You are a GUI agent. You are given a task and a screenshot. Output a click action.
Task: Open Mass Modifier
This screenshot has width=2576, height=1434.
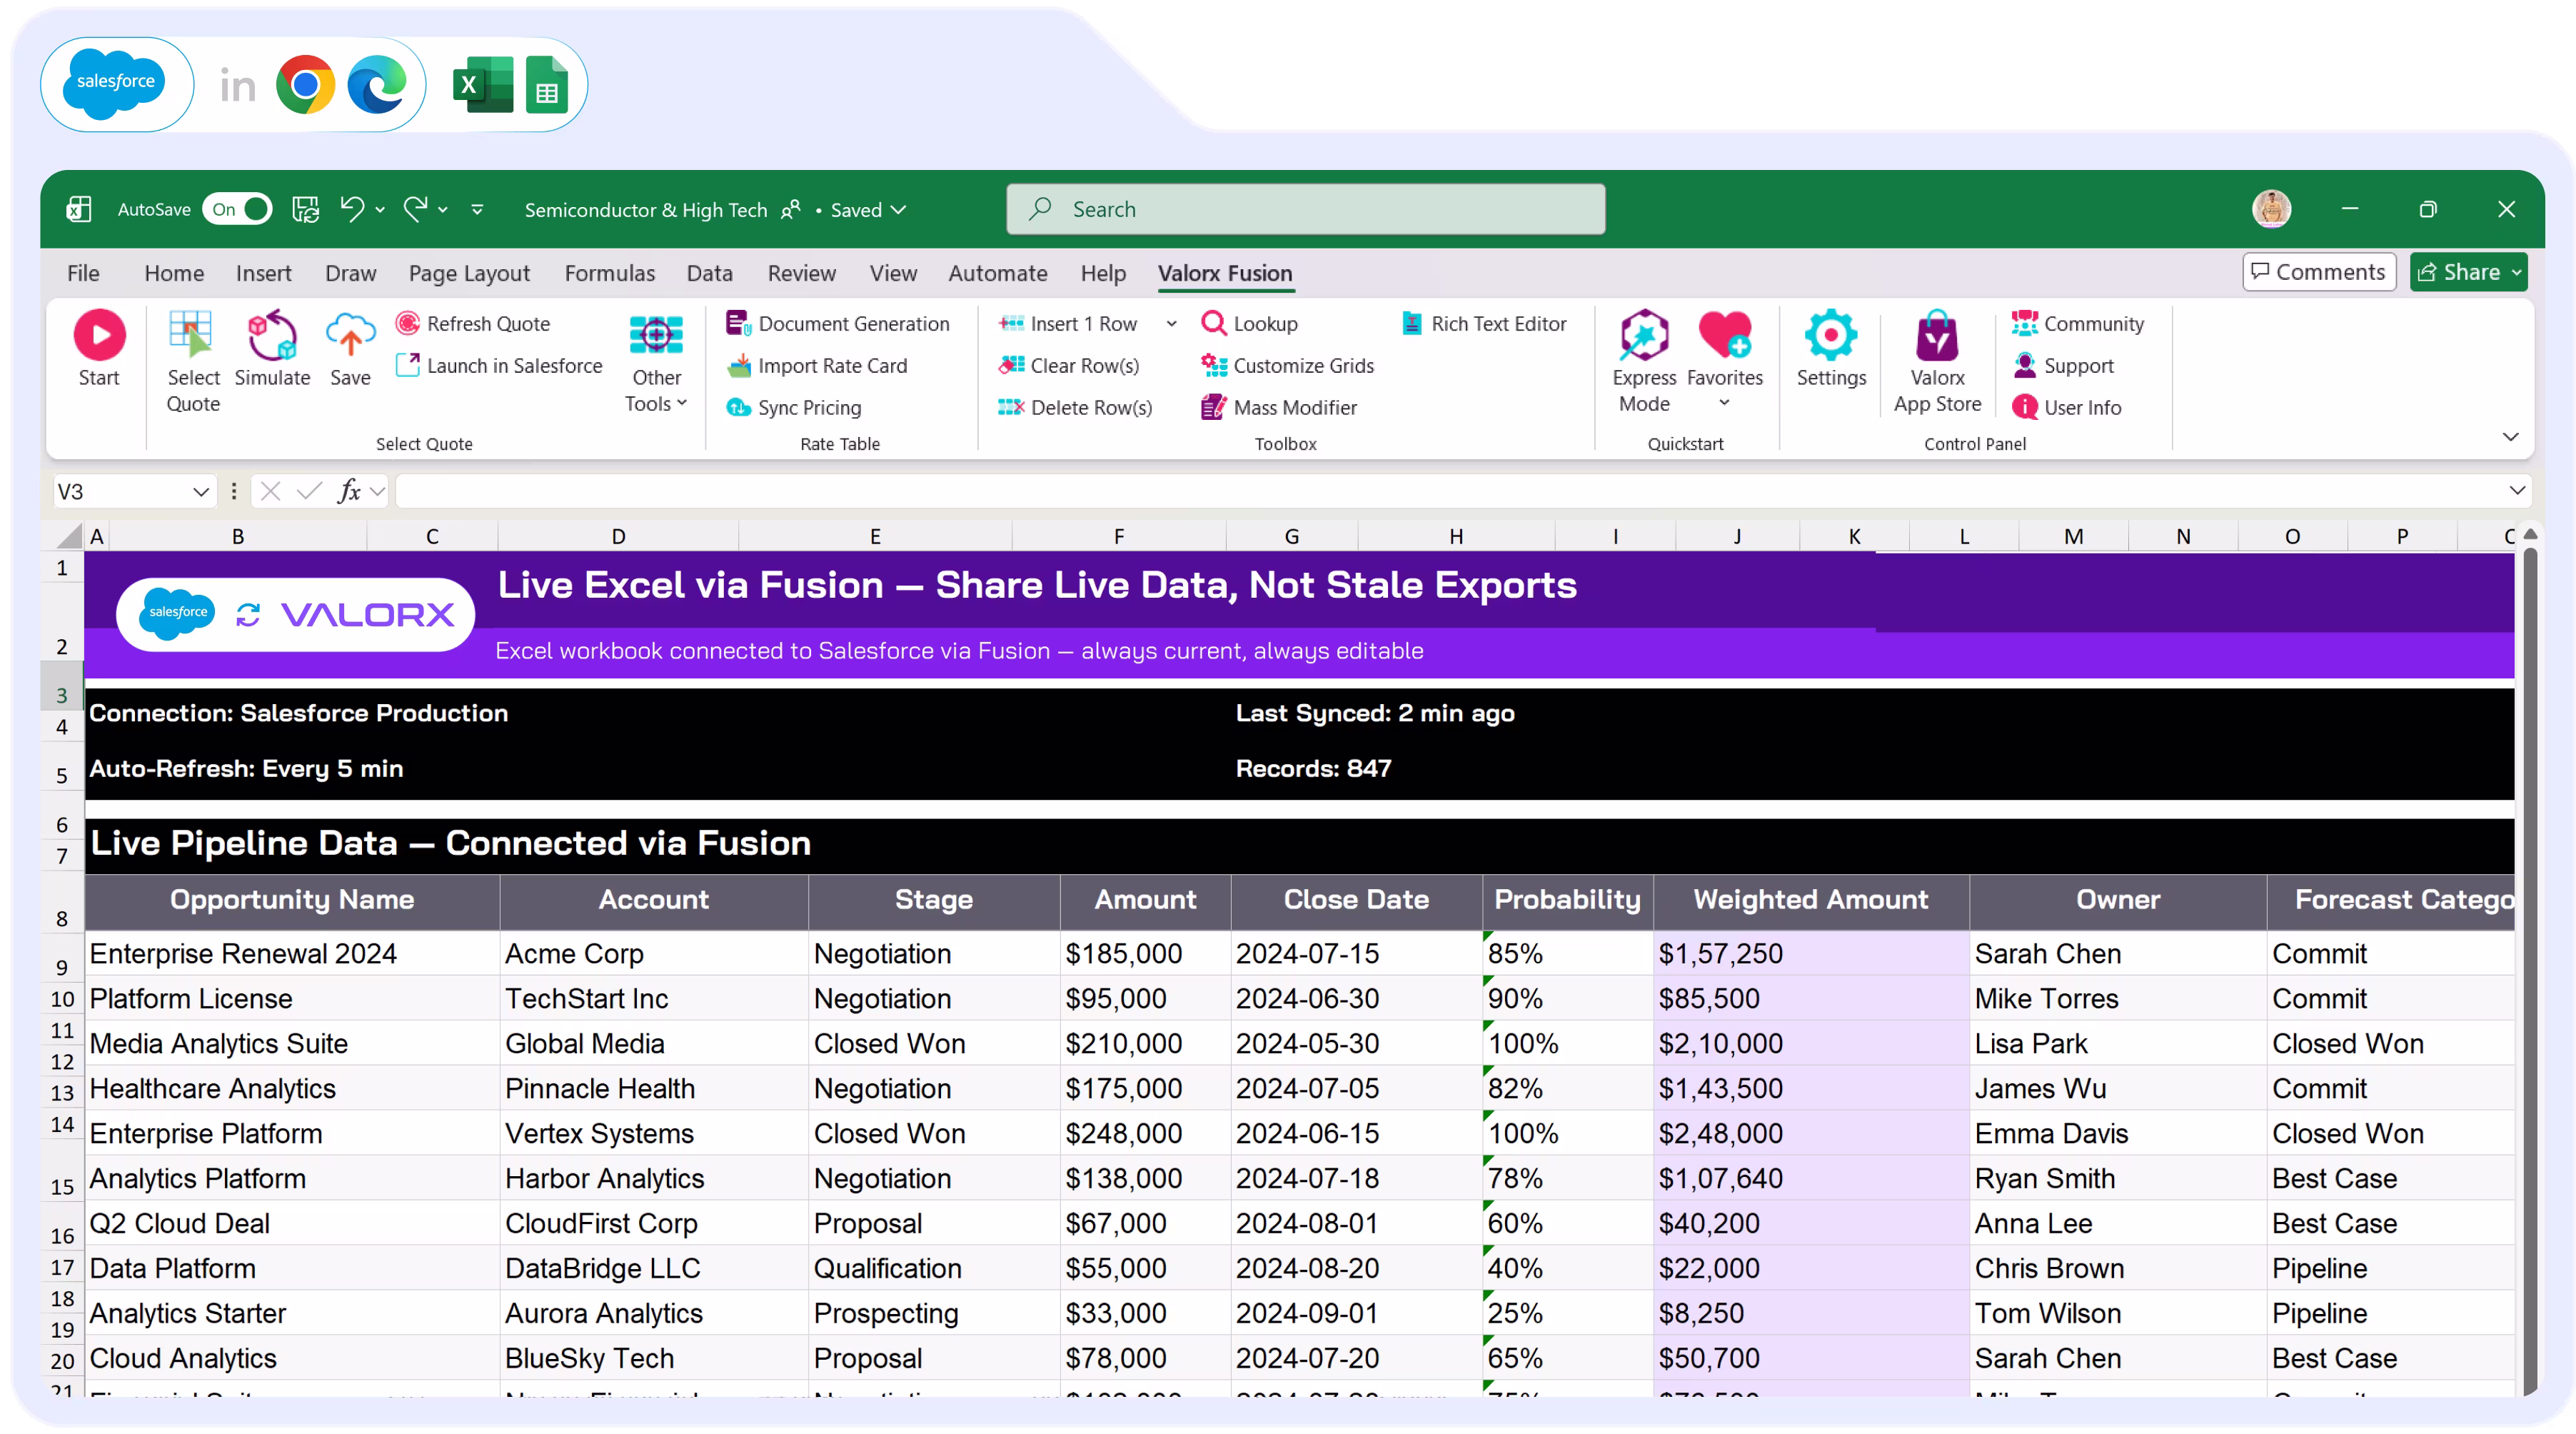point(1279,407)
